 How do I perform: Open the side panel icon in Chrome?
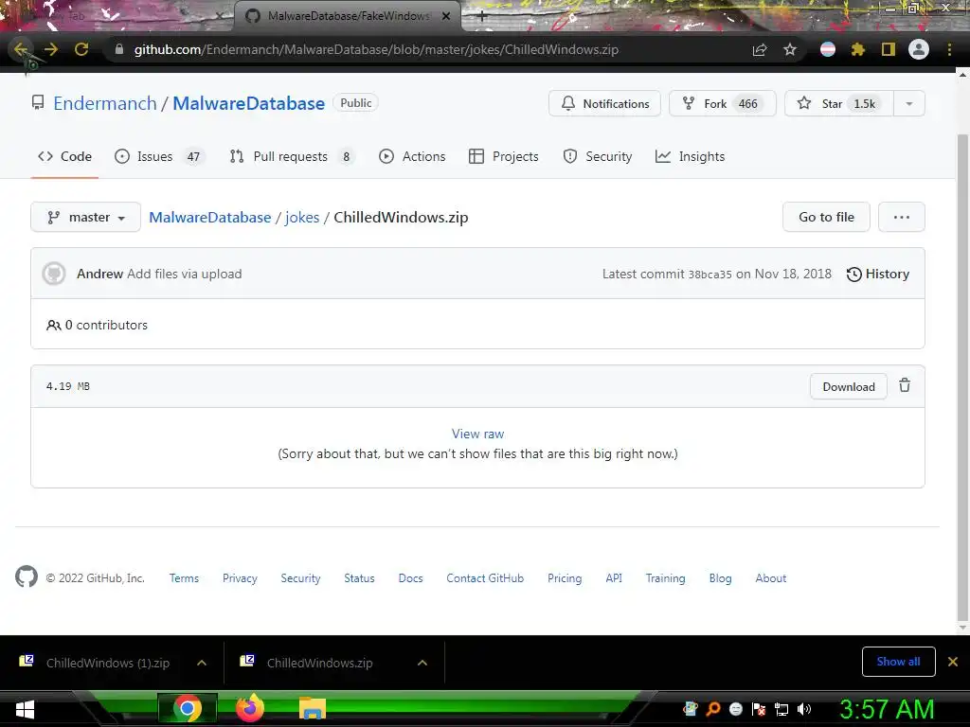tap(889, 49)
